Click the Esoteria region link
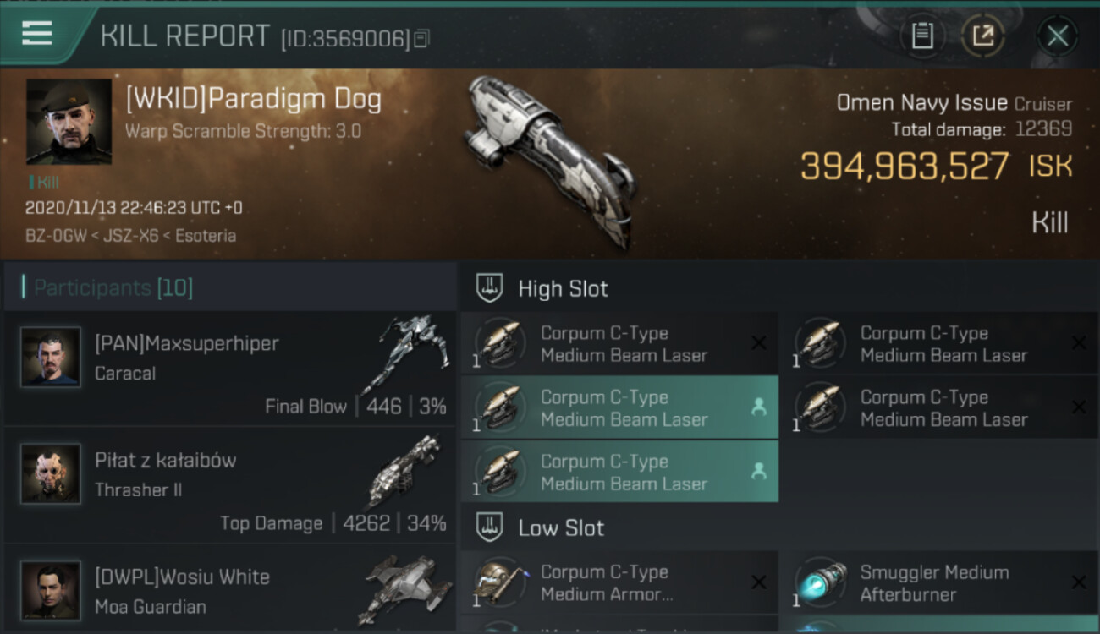Viewport: 1100px width, 634px height. (x=206, y=236)
